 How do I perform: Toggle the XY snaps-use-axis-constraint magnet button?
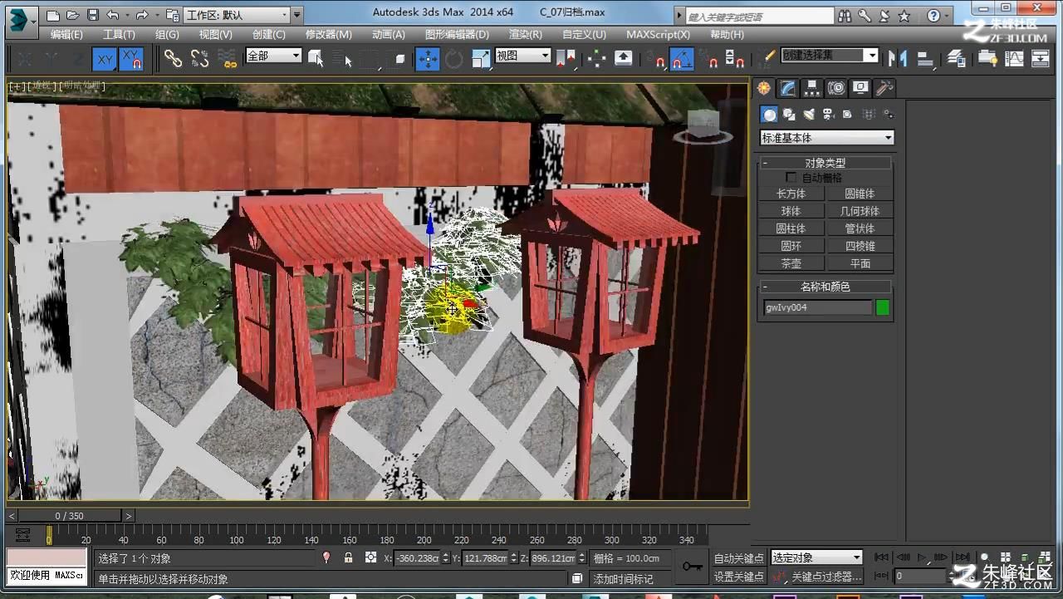(131, 59)
